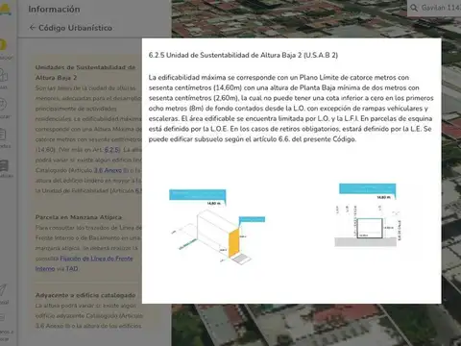This screenshot has width=461, height=346.
Task: Click the 6.2.5 U.S.A.B 2 dialog title
Action: [x=243, y=55]
